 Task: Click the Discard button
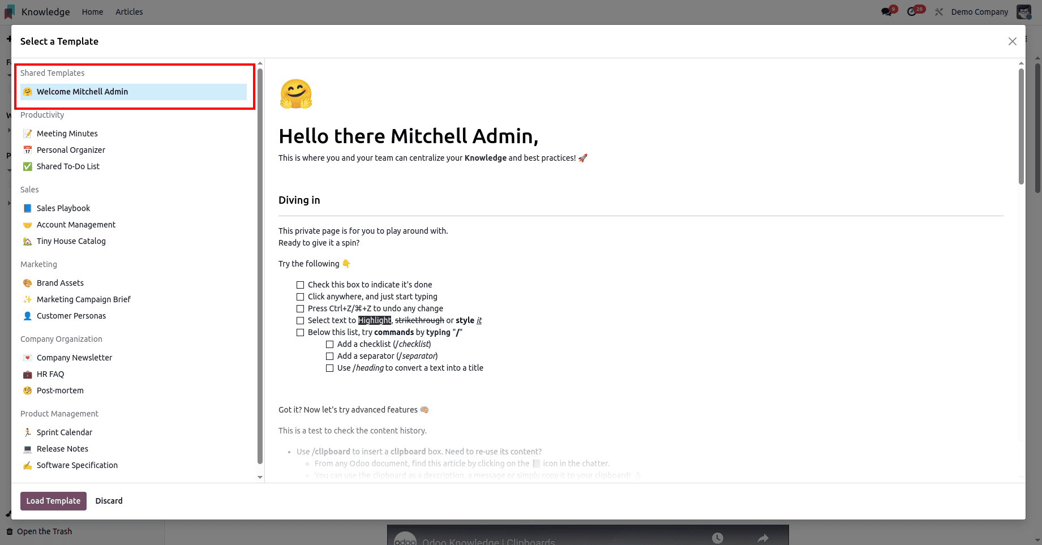pyautogui.click(x=109, y=501)
